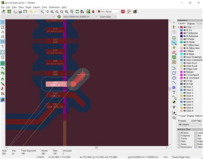Click the horizontal scrollbar thumb
The image size is (203, 159).
(96, 147)
